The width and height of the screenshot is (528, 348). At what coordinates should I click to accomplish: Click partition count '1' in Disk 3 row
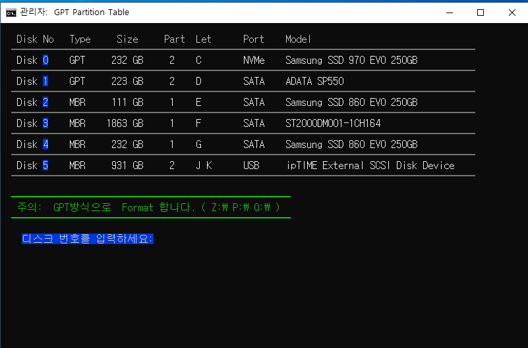[x=172, y=123]
